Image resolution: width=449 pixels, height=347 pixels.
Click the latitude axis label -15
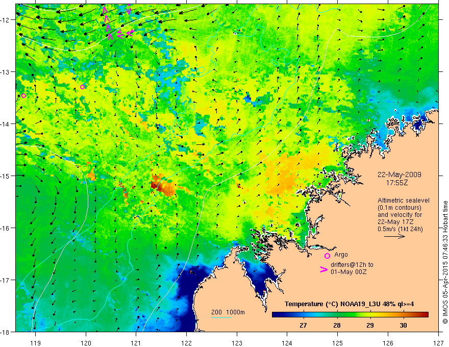[5, 176]
